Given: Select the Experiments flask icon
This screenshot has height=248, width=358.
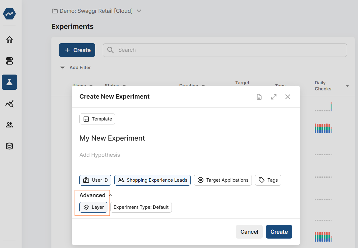Looking at the screenshot, I should (9, 82).
